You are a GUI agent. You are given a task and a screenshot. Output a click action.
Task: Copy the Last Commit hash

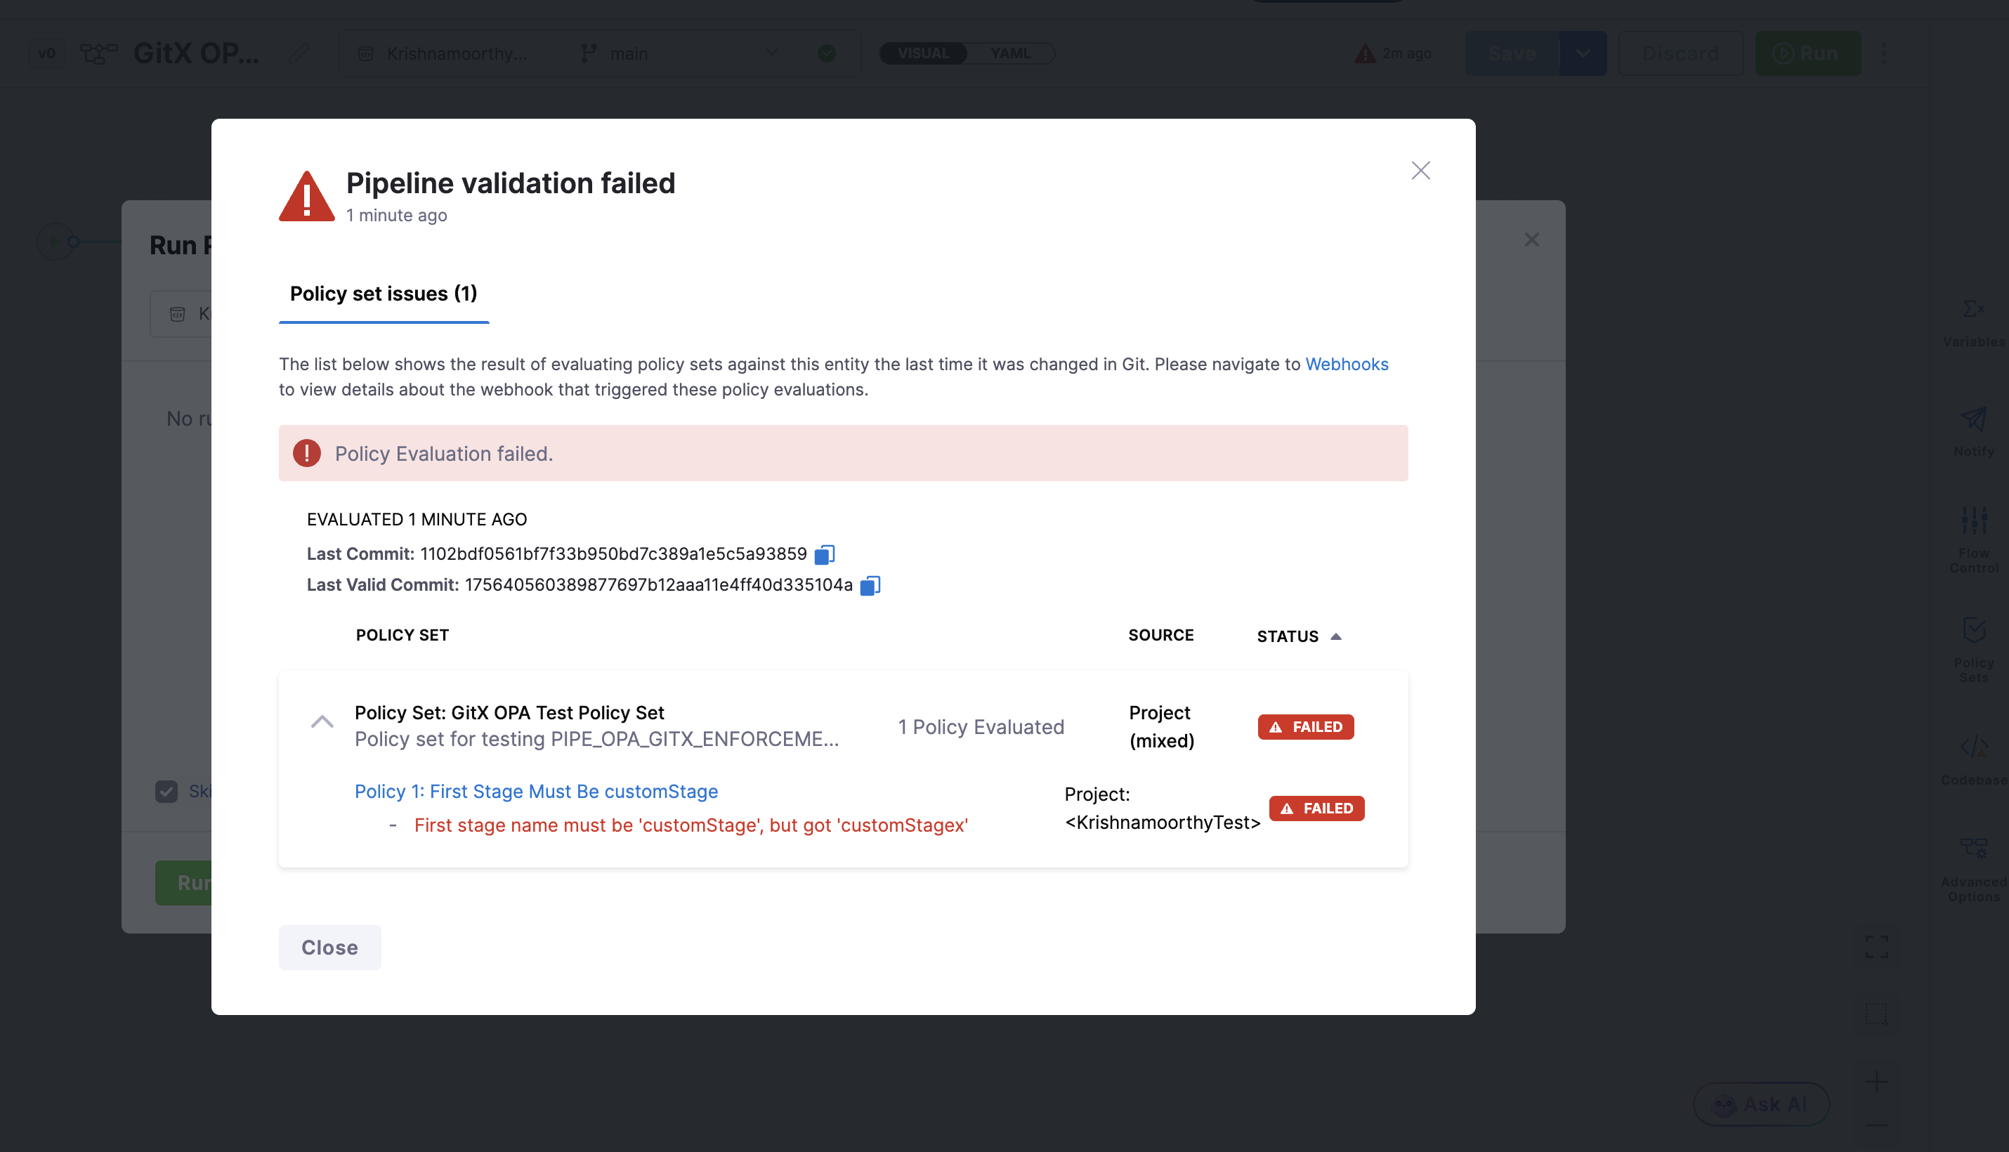(x=825, y=554)
